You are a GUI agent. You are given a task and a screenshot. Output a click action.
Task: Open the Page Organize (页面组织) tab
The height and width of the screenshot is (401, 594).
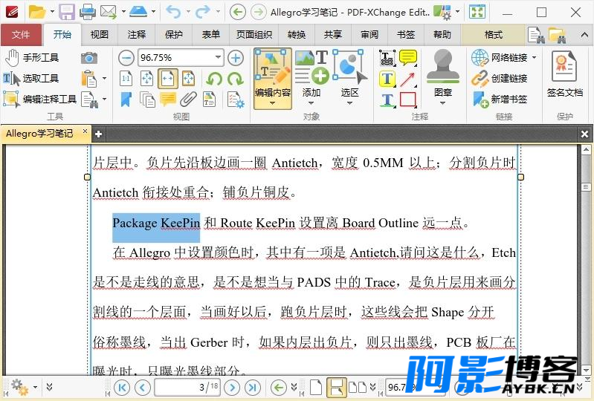point(254,35)
